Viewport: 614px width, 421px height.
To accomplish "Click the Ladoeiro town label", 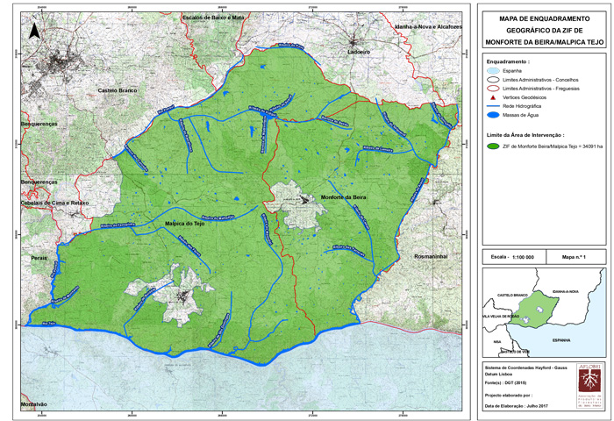I will tap(360, 52).
